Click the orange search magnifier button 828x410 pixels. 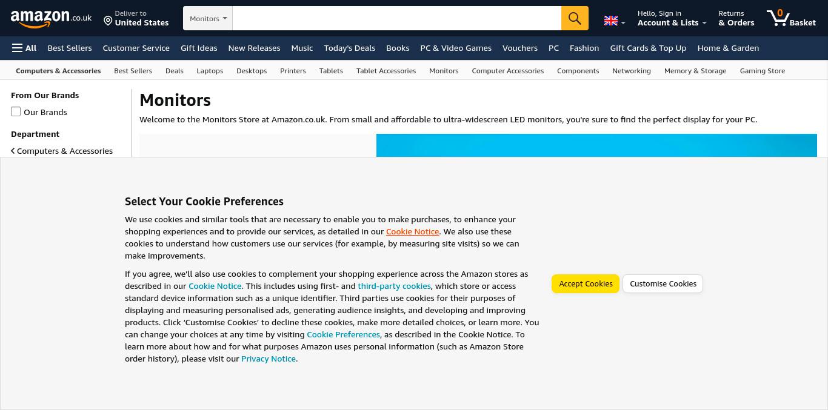pyautogui.click(x=575, y=18)
